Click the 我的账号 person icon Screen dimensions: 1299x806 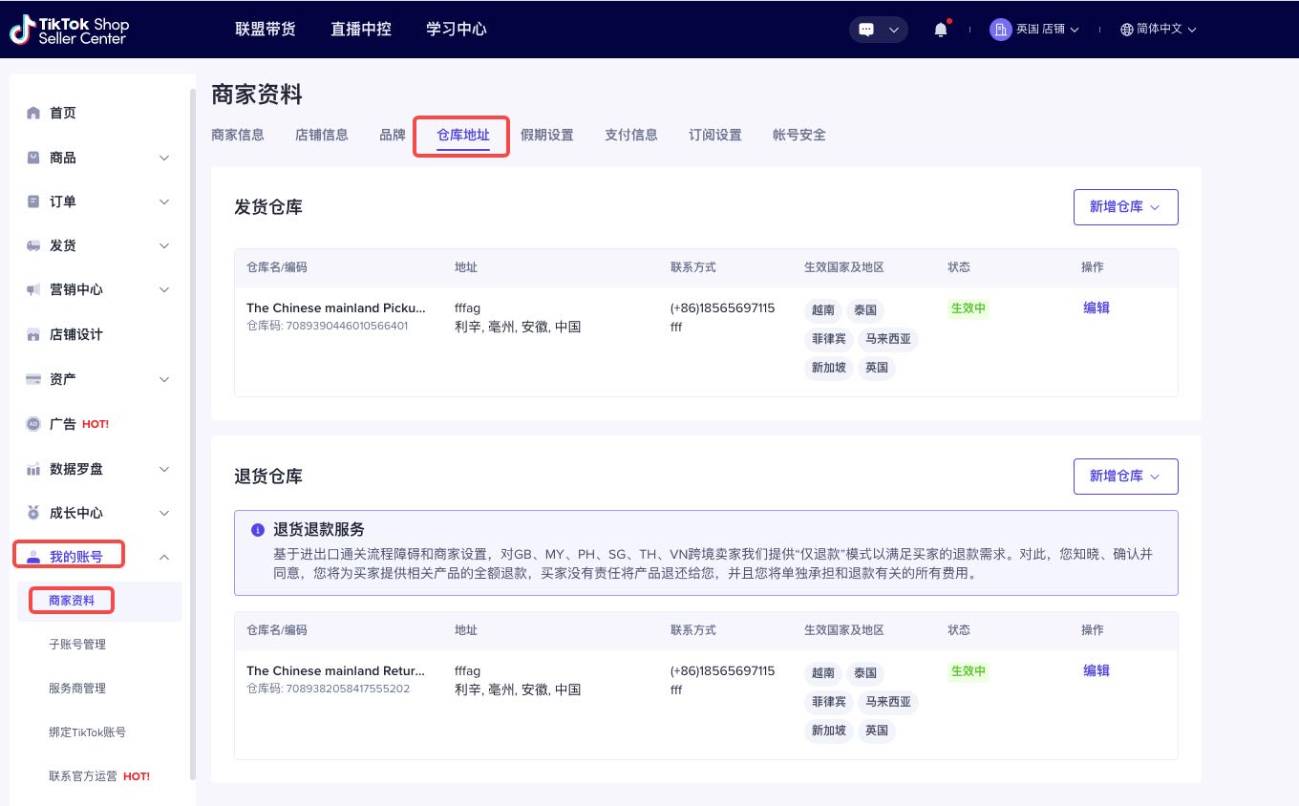[33, 557]
